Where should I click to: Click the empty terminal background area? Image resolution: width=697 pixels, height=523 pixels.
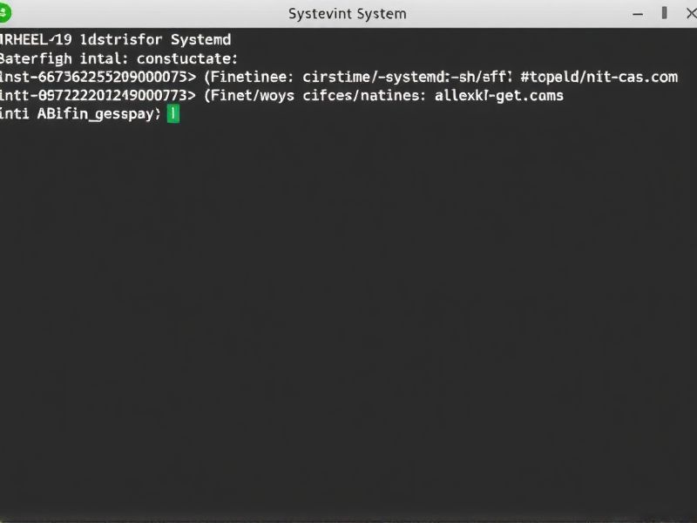pyautogui.click(x=348, y=305)
